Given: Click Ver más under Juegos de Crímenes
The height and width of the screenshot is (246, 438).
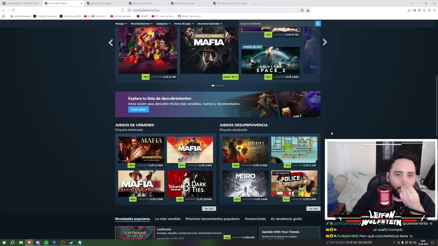Looking at the screenshot, I should [x=209, y=208].
